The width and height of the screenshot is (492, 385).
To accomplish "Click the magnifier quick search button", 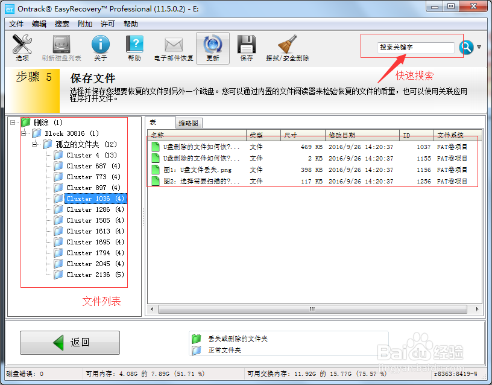I will [466, 48].
